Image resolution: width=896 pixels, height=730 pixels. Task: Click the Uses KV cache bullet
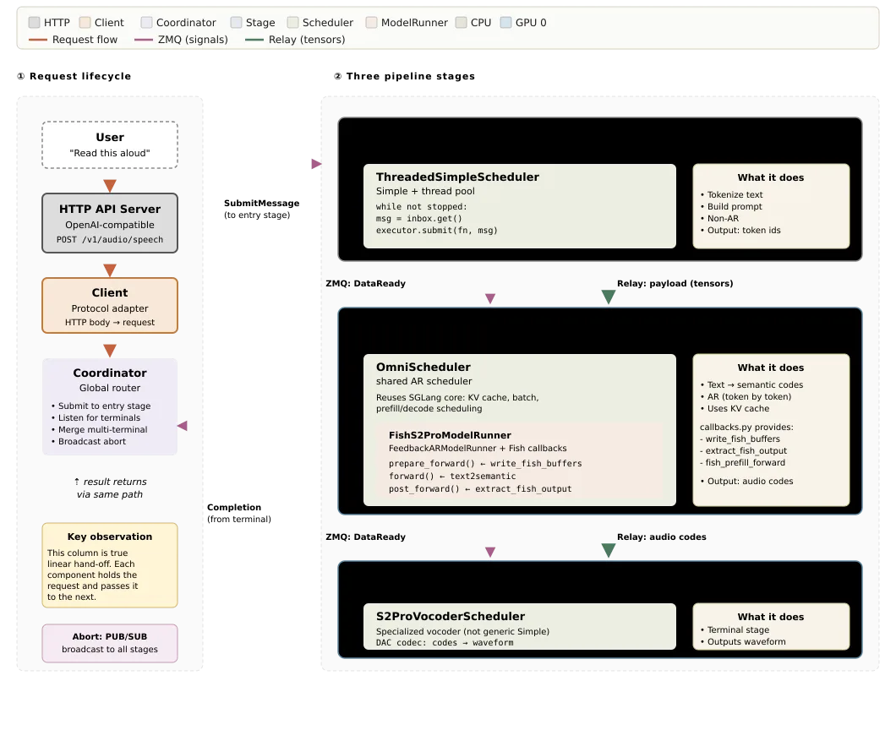click(735, 408)
